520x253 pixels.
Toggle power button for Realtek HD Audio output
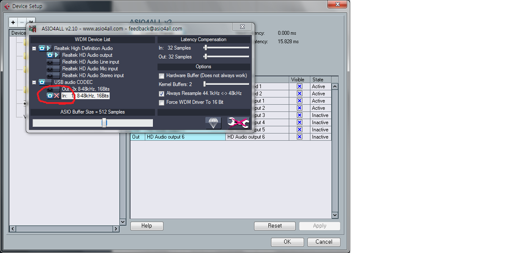pyautogui.click(x=50, y=55)
